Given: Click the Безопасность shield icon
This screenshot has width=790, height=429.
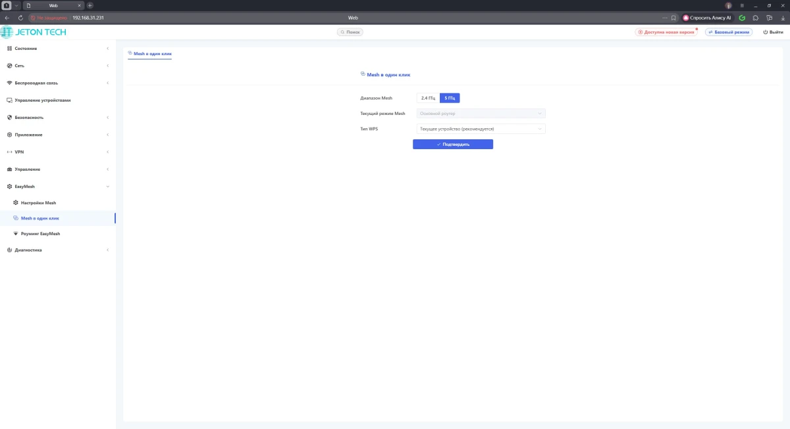Looking at the screenshot, I should [9, 118].
